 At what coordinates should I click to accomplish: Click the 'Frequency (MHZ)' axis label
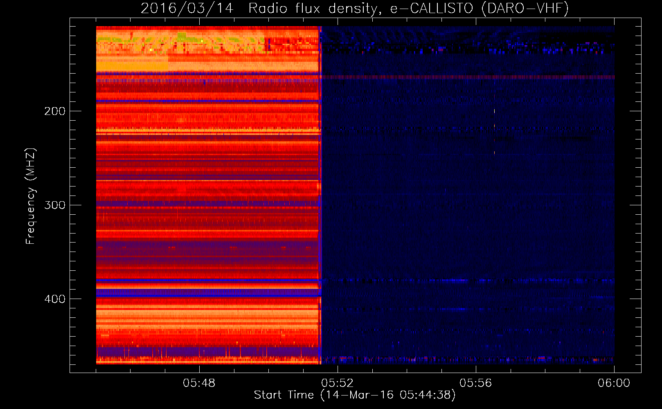tap(31, 196)
